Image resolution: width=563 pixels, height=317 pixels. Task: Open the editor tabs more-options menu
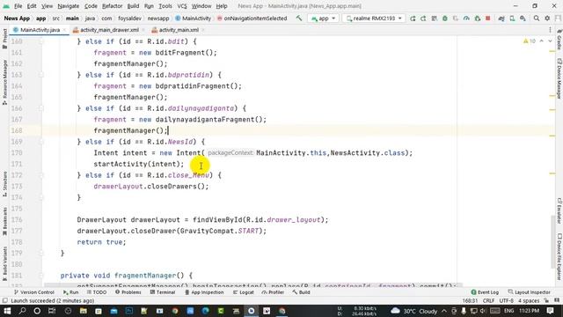coord(550,30)
